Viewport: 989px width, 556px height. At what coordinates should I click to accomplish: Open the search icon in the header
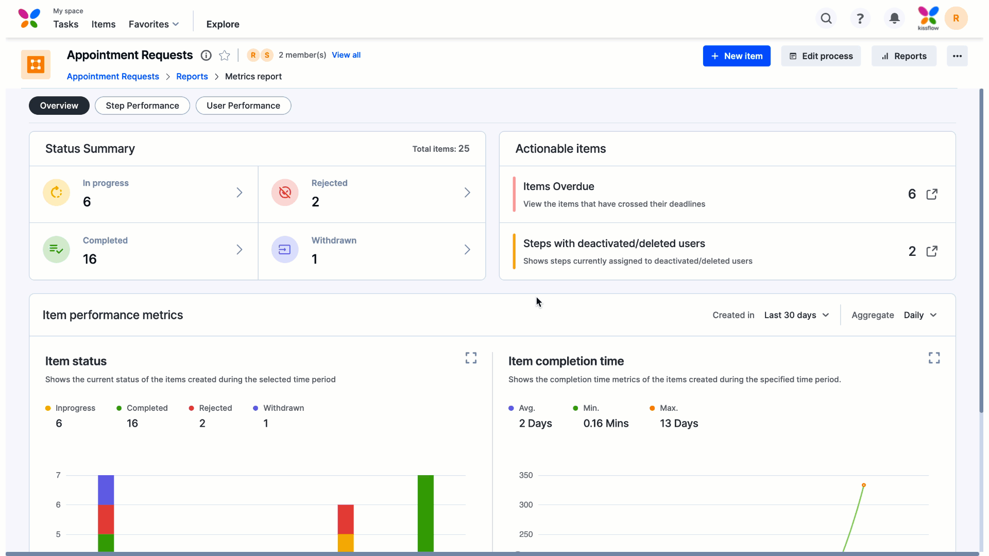tap(826, 19)
